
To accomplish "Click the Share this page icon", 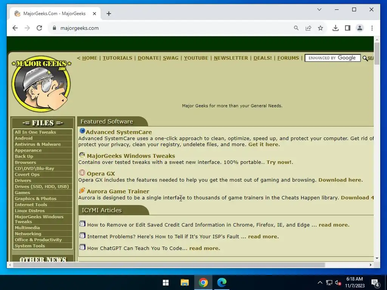I will click(x=308, y=28).
